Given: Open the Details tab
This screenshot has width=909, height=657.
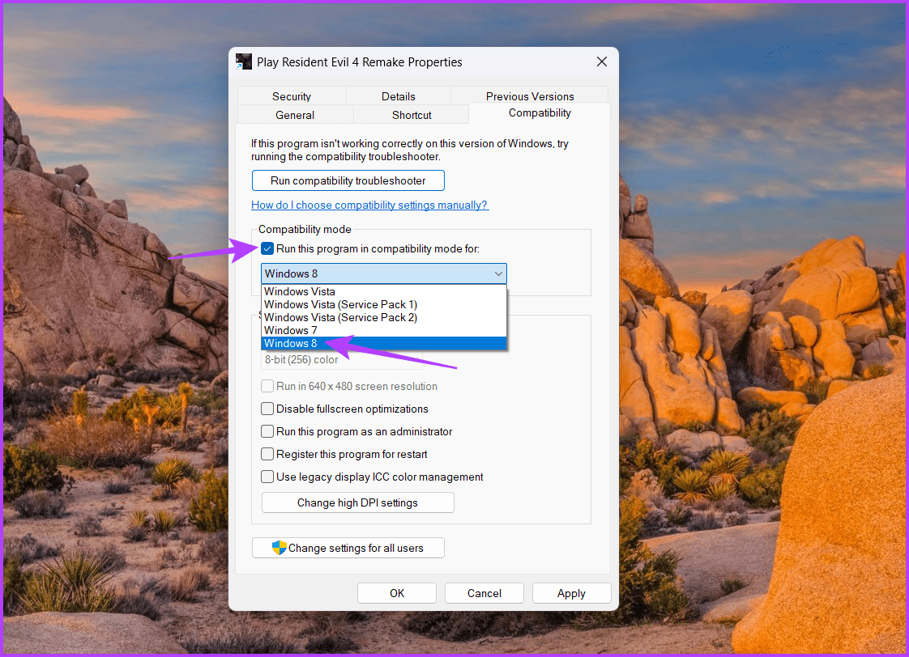Looking at the screenshot, I should click(399, 96).
